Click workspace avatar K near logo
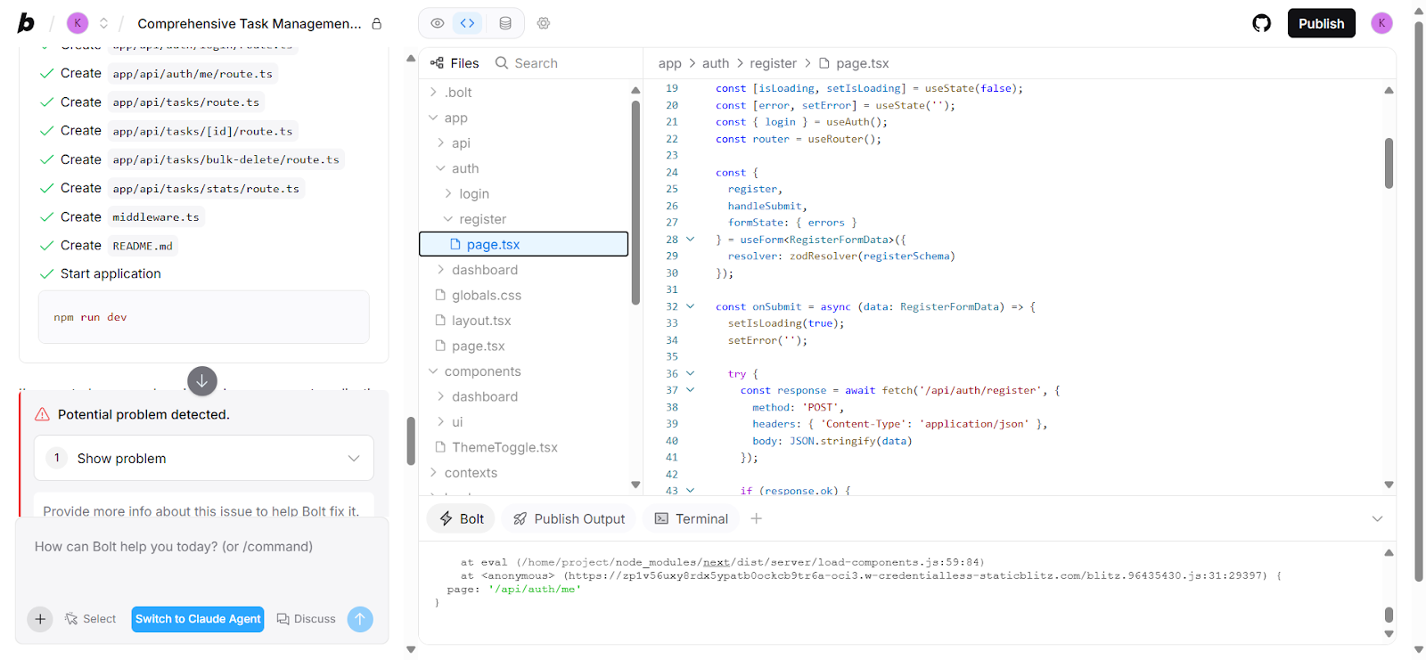The image size is (1426, 660). click(x=78, y=23)
